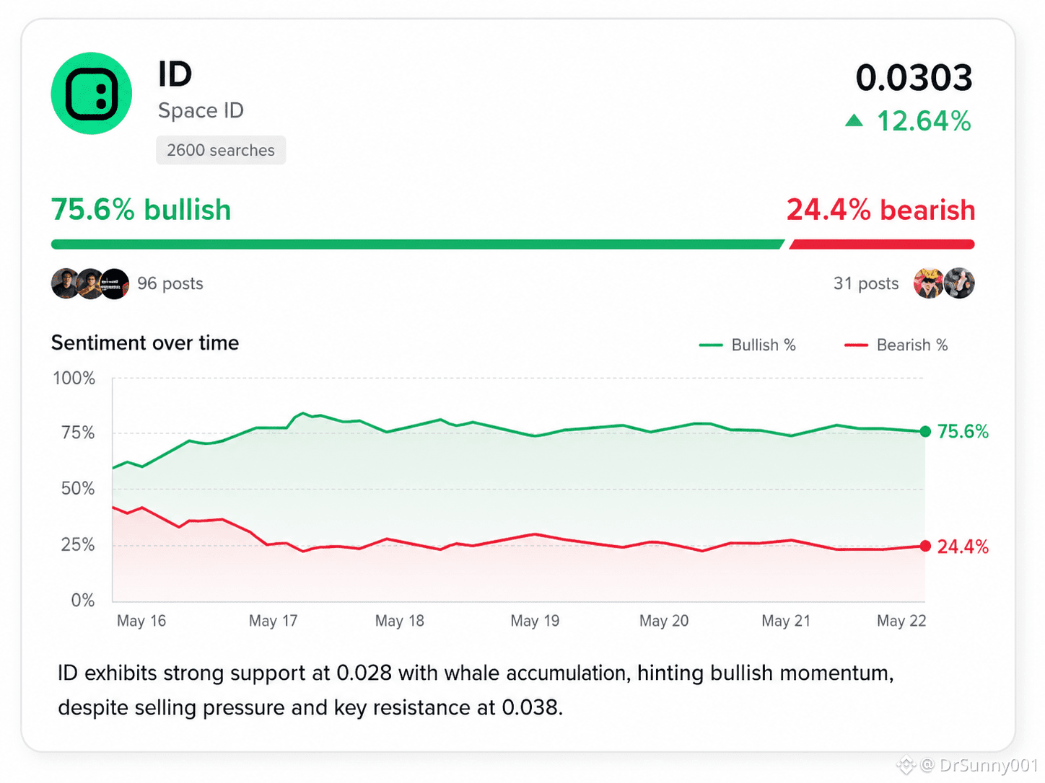Screen dimensions: 1045x783
Task: Click the "Space ID" token name
Action: (201, 110)
